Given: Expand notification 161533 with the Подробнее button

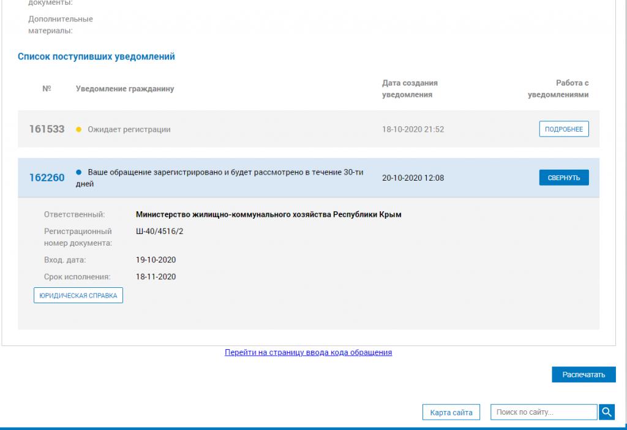Looking at the screenshot, I should pos(563,129).
